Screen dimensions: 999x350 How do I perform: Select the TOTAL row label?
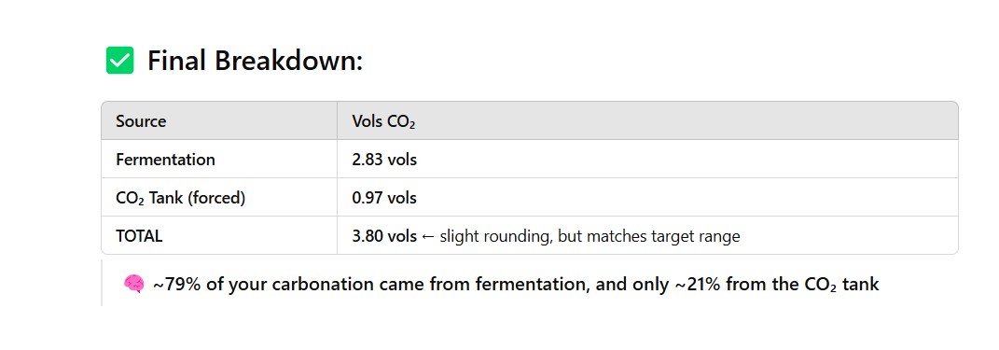point(139,236)
